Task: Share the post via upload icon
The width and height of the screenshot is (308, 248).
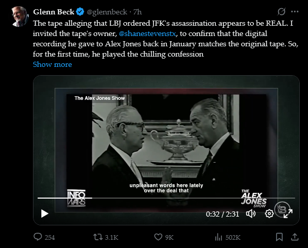Action: click(295, 237)
